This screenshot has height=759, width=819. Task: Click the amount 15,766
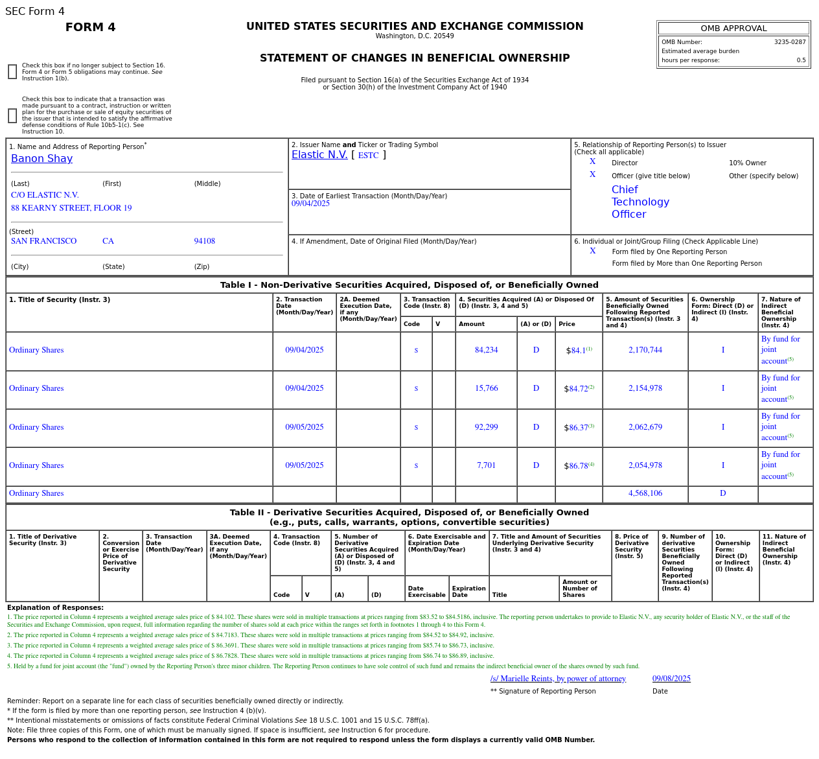[486, 388]
